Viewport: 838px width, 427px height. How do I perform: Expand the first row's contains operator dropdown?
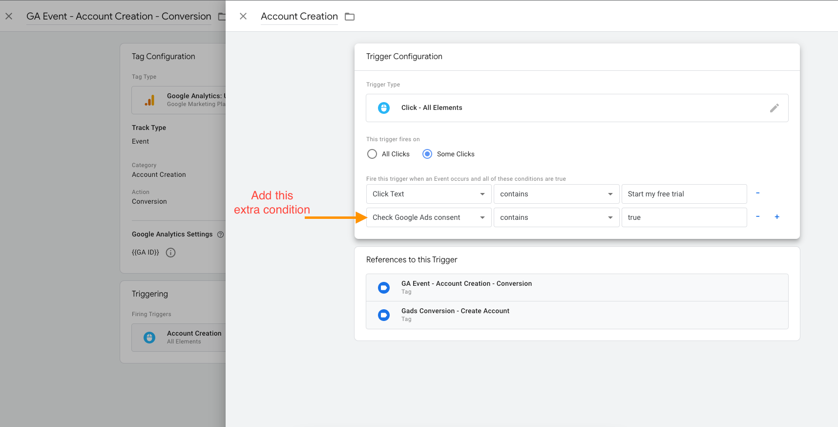[556, 194]
